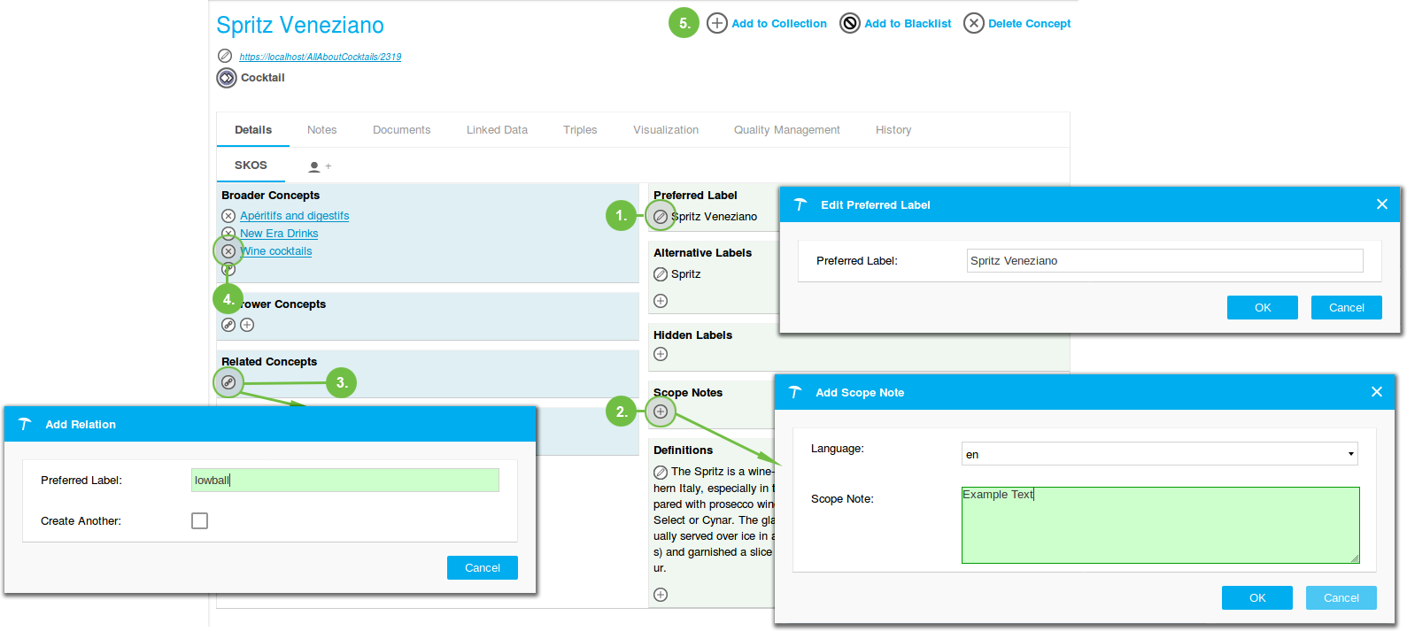Switch to the Documents tab
Viewport: 1407px width, 631px height.
(x=402, y=130)
